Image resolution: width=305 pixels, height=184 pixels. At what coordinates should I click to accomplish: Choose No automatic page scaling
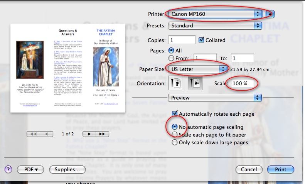coord(175,127)
